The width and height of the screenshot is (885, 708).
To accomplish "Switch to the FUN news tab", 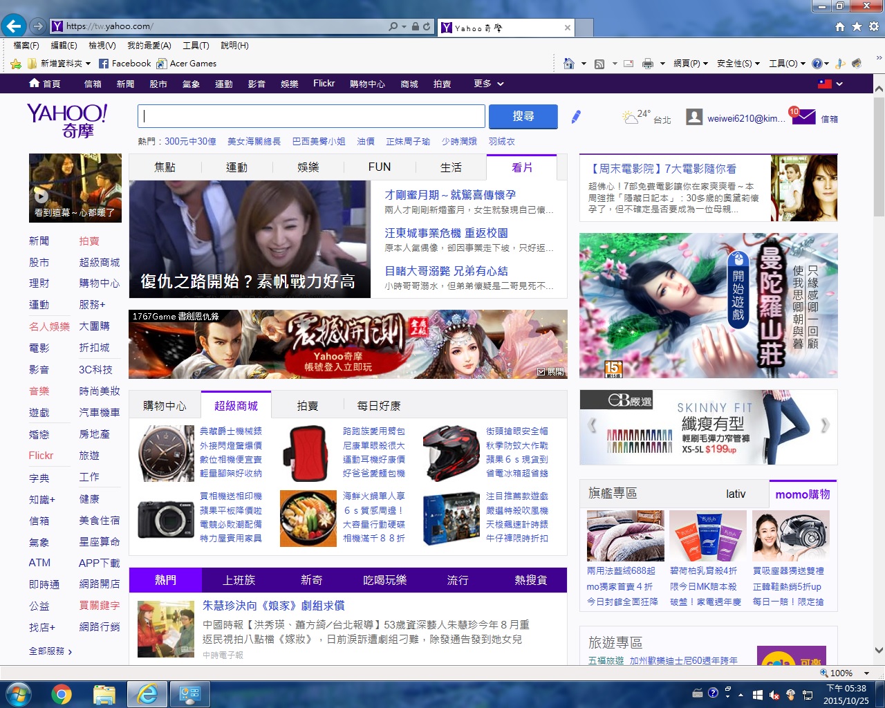I will pyautogui.click(x=380, y=167).
